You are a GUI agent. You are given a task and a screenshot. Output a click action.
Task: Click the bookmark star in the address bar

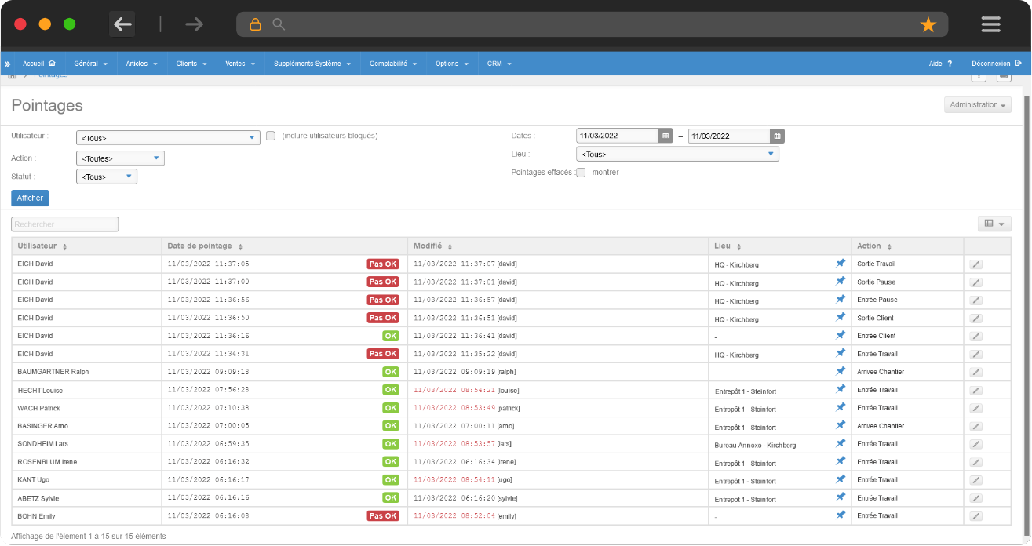928,24
